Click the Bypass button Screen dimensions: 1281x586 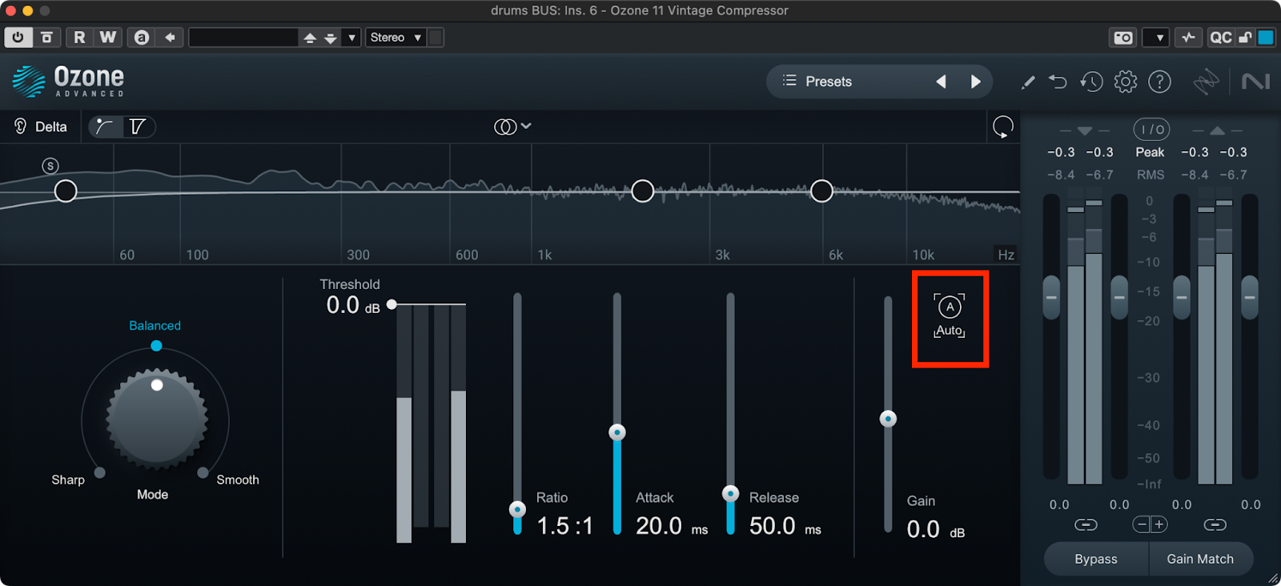coord(1095,559)
